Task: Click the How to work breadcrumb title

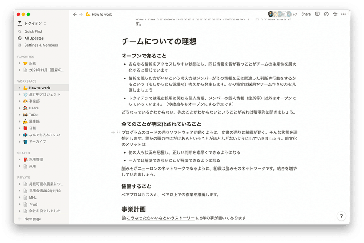Action: pos(102,14)
